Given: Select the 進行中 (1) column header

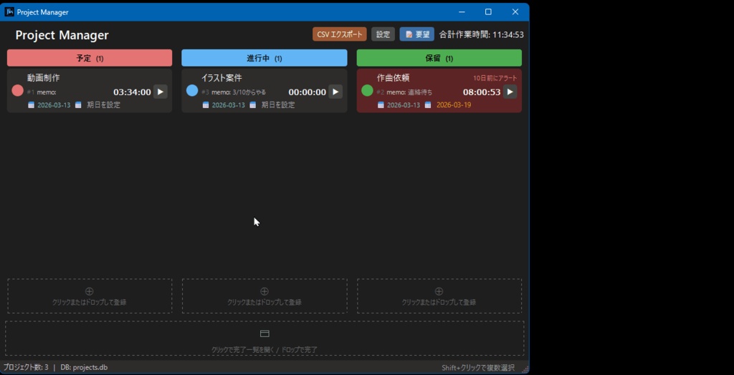Looking at the screenshot, I should pos(264,59).
